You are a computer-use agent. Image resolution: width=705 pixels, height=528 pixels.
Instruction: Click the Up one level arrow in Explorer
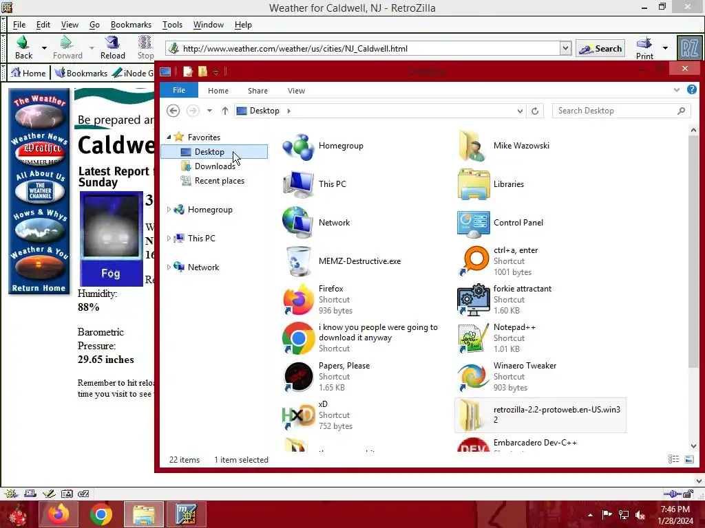pyautogui.click(x=225, y=111)
